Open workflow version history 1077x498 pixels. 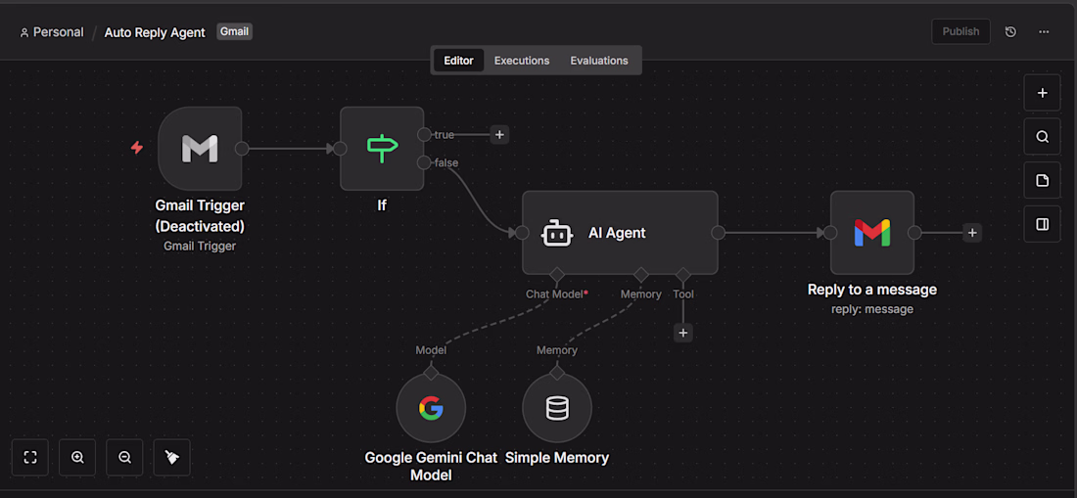[1010, 31]
